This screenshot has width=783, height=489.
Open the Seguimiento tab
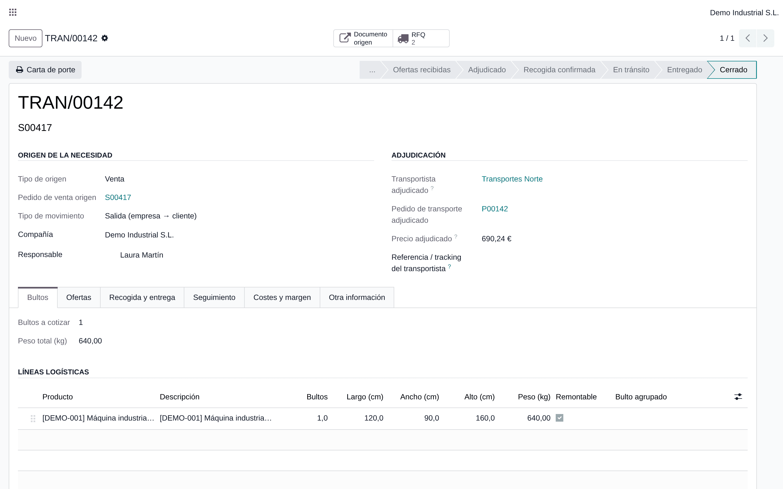tap(214, 297)
